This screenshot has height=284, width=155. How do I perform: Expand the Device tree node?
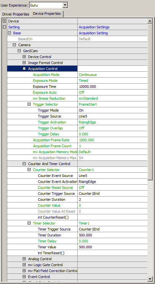[x=5, y=21]
